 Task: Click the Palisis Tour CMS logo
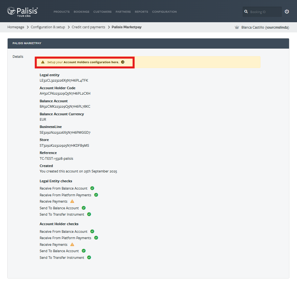click(23, 12)
